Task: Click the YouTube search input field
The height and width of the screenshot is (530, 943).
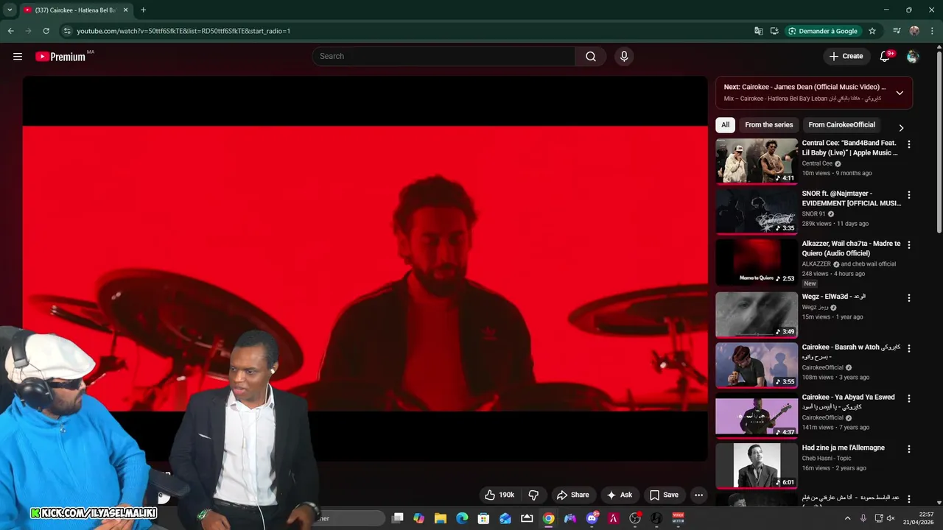Action: 444,57
